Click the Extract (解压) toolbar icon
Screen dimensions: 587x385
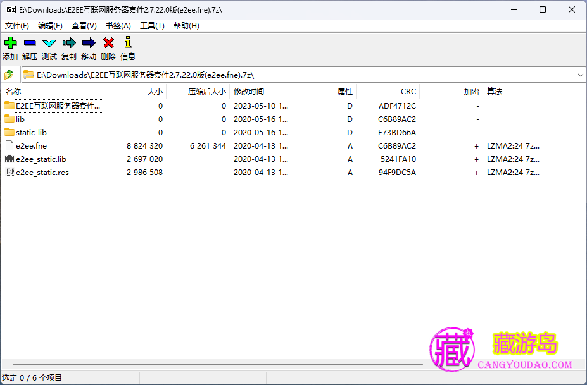pyautogui.click(x=30, y=43)
